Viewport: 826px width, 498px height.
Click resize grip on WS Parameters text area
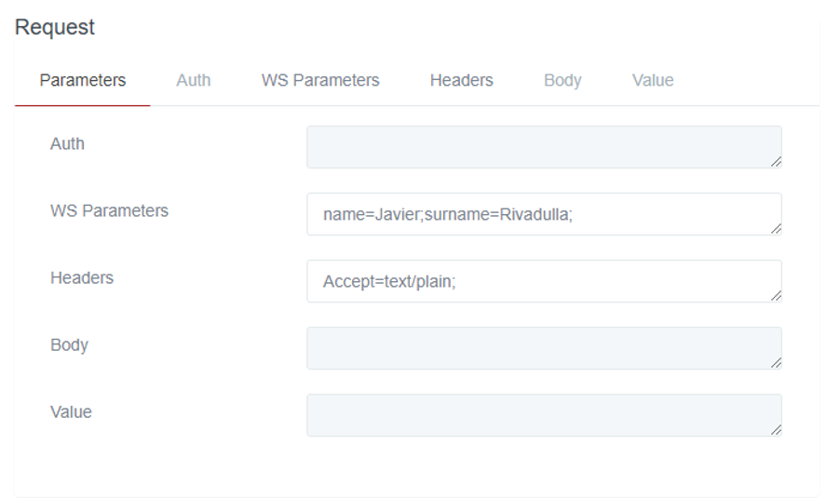coord(776,229)
